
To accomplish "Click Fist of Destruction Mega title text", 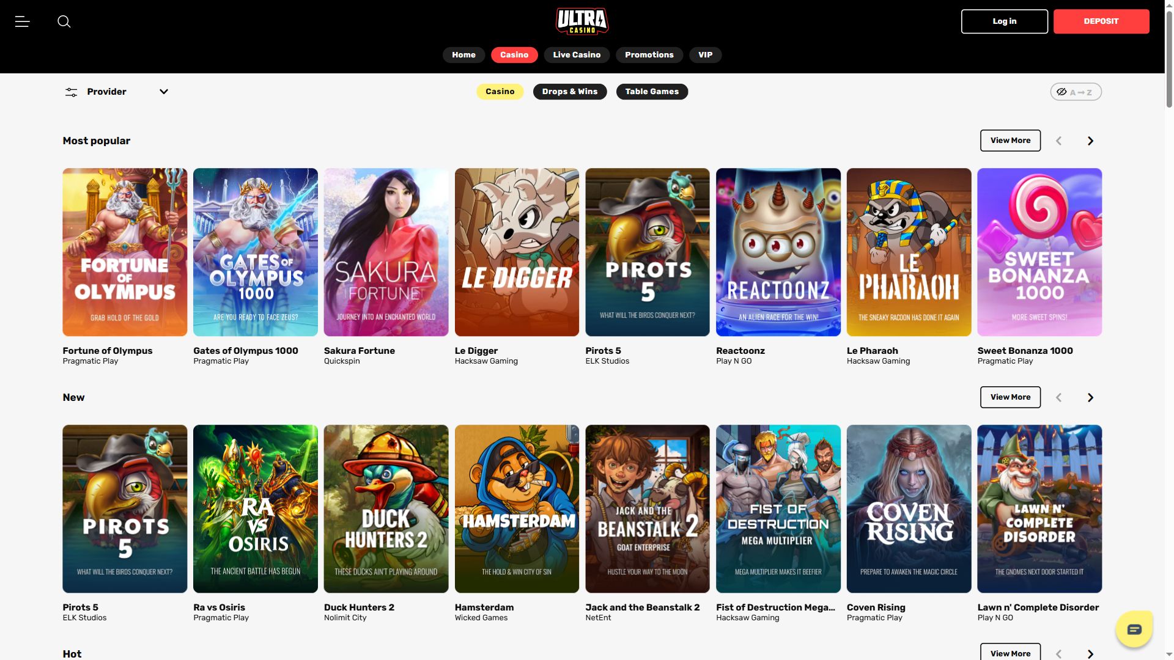I will point(775,607).
